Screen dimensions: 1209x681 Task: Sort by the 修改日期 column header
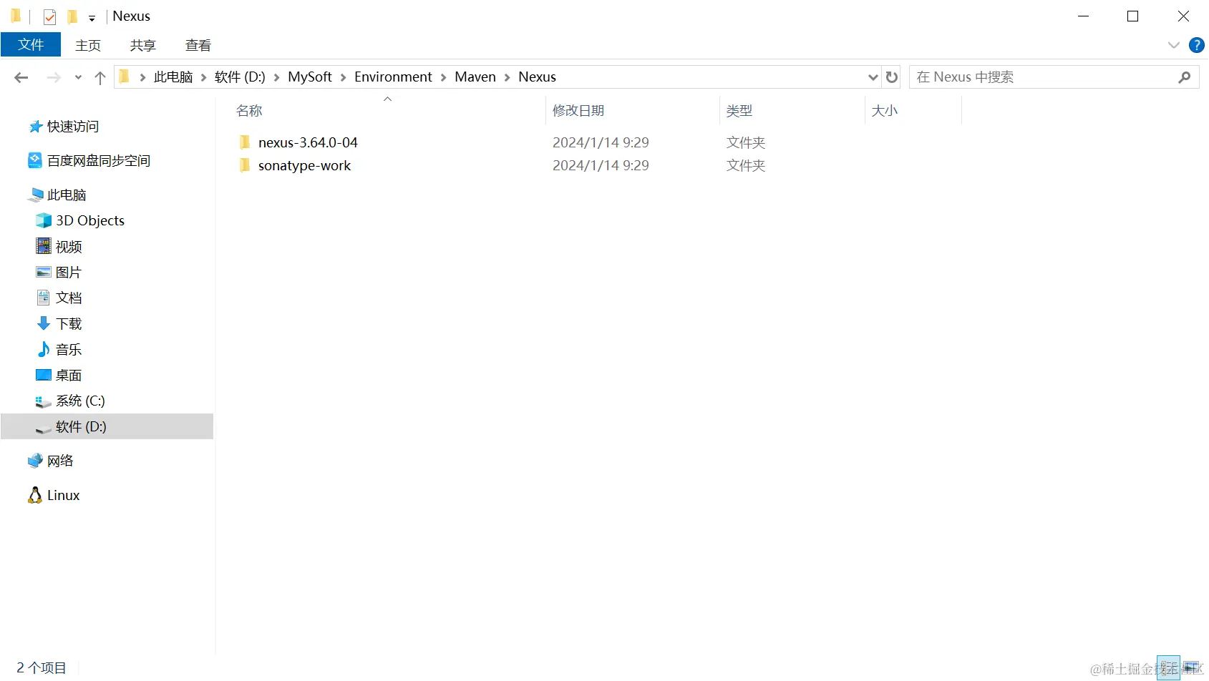pos(578,111)
